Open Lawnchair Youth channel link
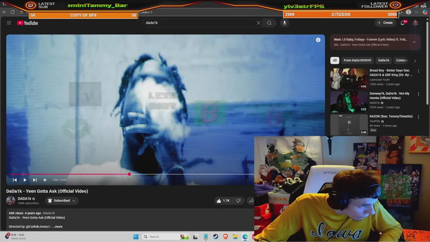Viewport: 430px width, 242px height. [380, 80]
